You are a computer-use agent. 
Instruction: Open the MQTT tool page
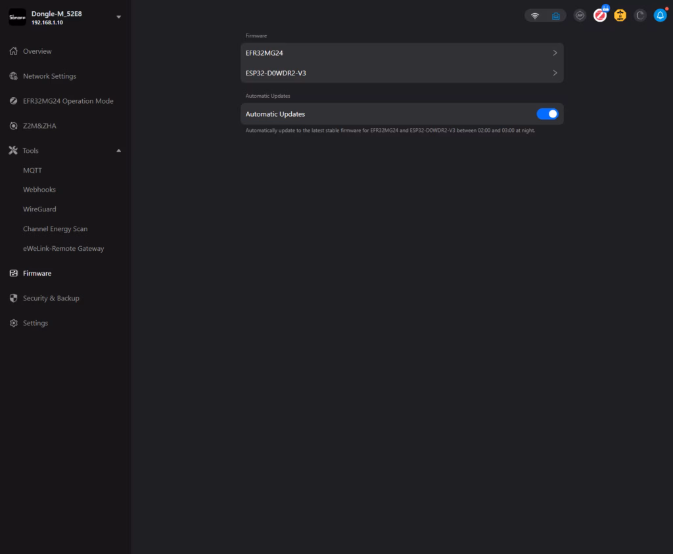tap(32, 171)
